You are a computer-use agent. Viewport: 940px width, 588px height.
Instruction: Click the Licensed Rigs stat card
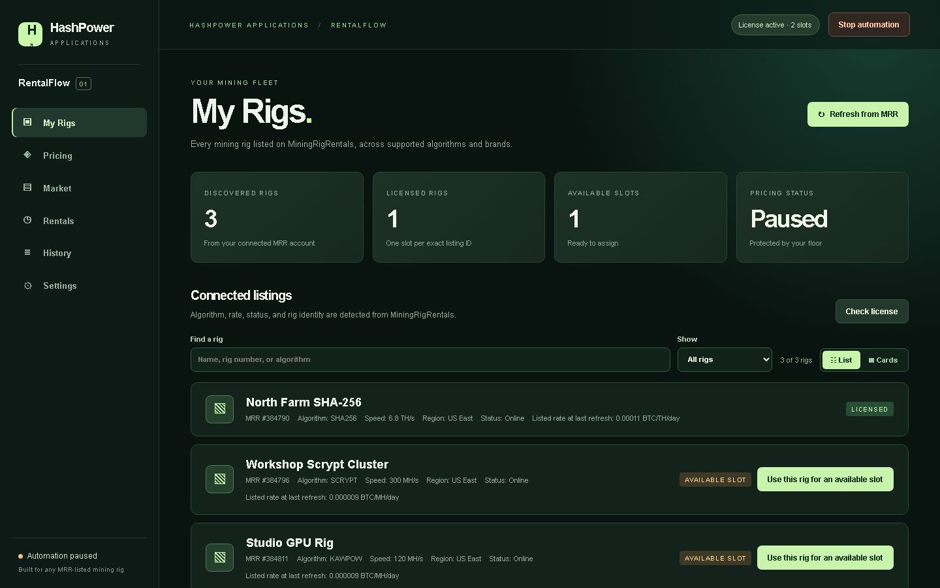pos(459,218)
